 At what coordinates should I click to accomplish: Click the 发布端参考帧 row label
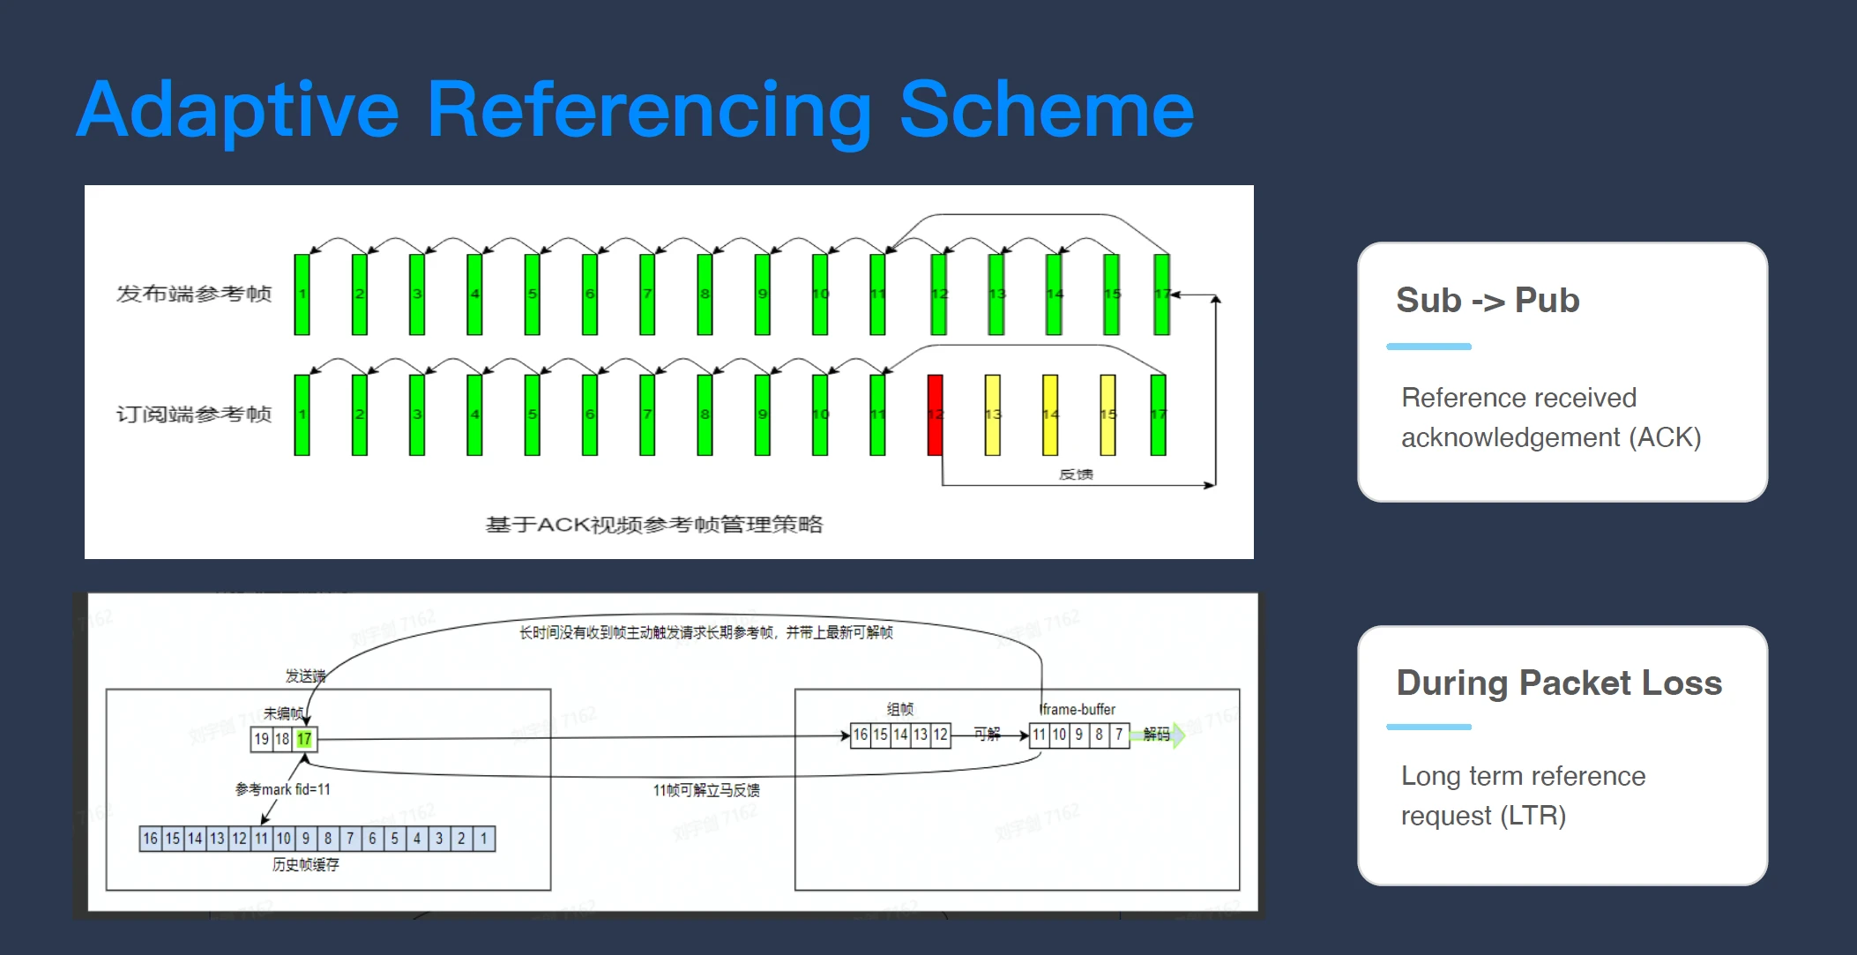(194, 294)
